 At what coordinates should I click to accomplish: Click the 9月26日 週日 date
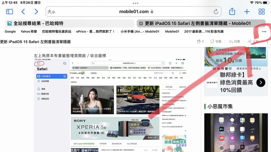30,3
